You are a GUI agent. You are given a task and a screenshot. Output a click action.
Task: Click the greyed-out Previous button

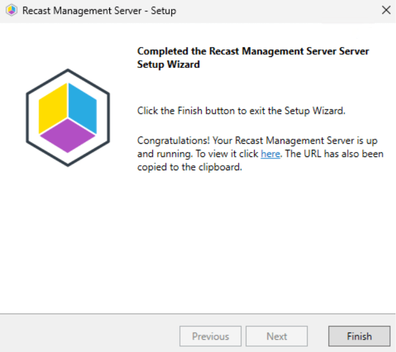210,336
